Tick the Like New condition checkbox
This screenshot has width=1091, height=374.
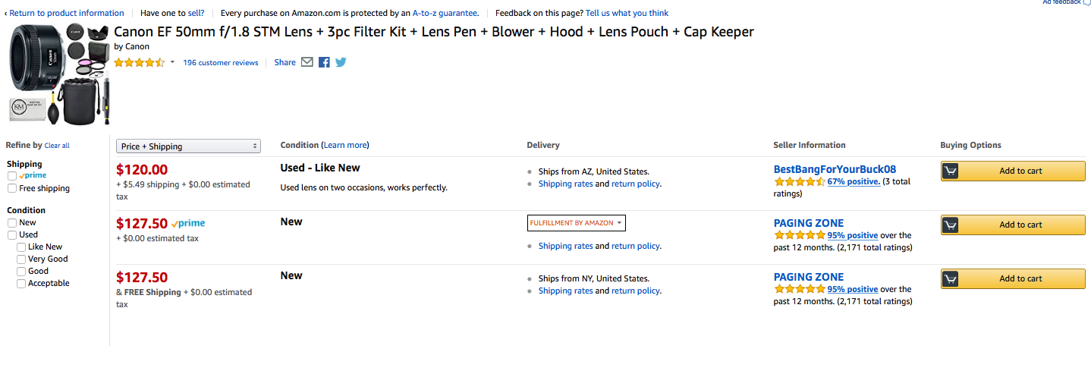(x=21, y=247)
